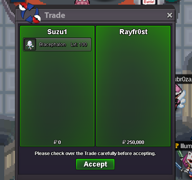
Task: Click empty area of Suzu1 offer panel
Action: (57, 95)
